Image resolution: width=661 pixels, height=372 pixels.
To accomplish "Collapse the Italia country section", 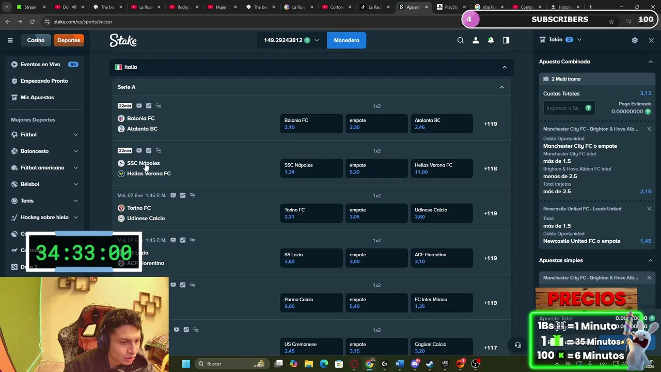I will [x=505, y=67].
